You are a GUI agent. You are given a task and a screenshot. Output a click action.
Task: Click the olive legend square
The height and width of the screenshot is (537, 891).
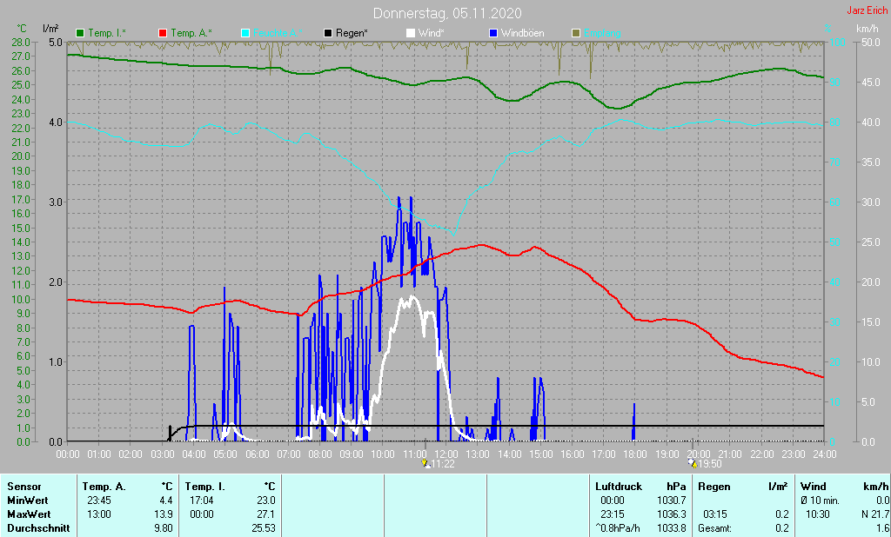click(575, 33)
